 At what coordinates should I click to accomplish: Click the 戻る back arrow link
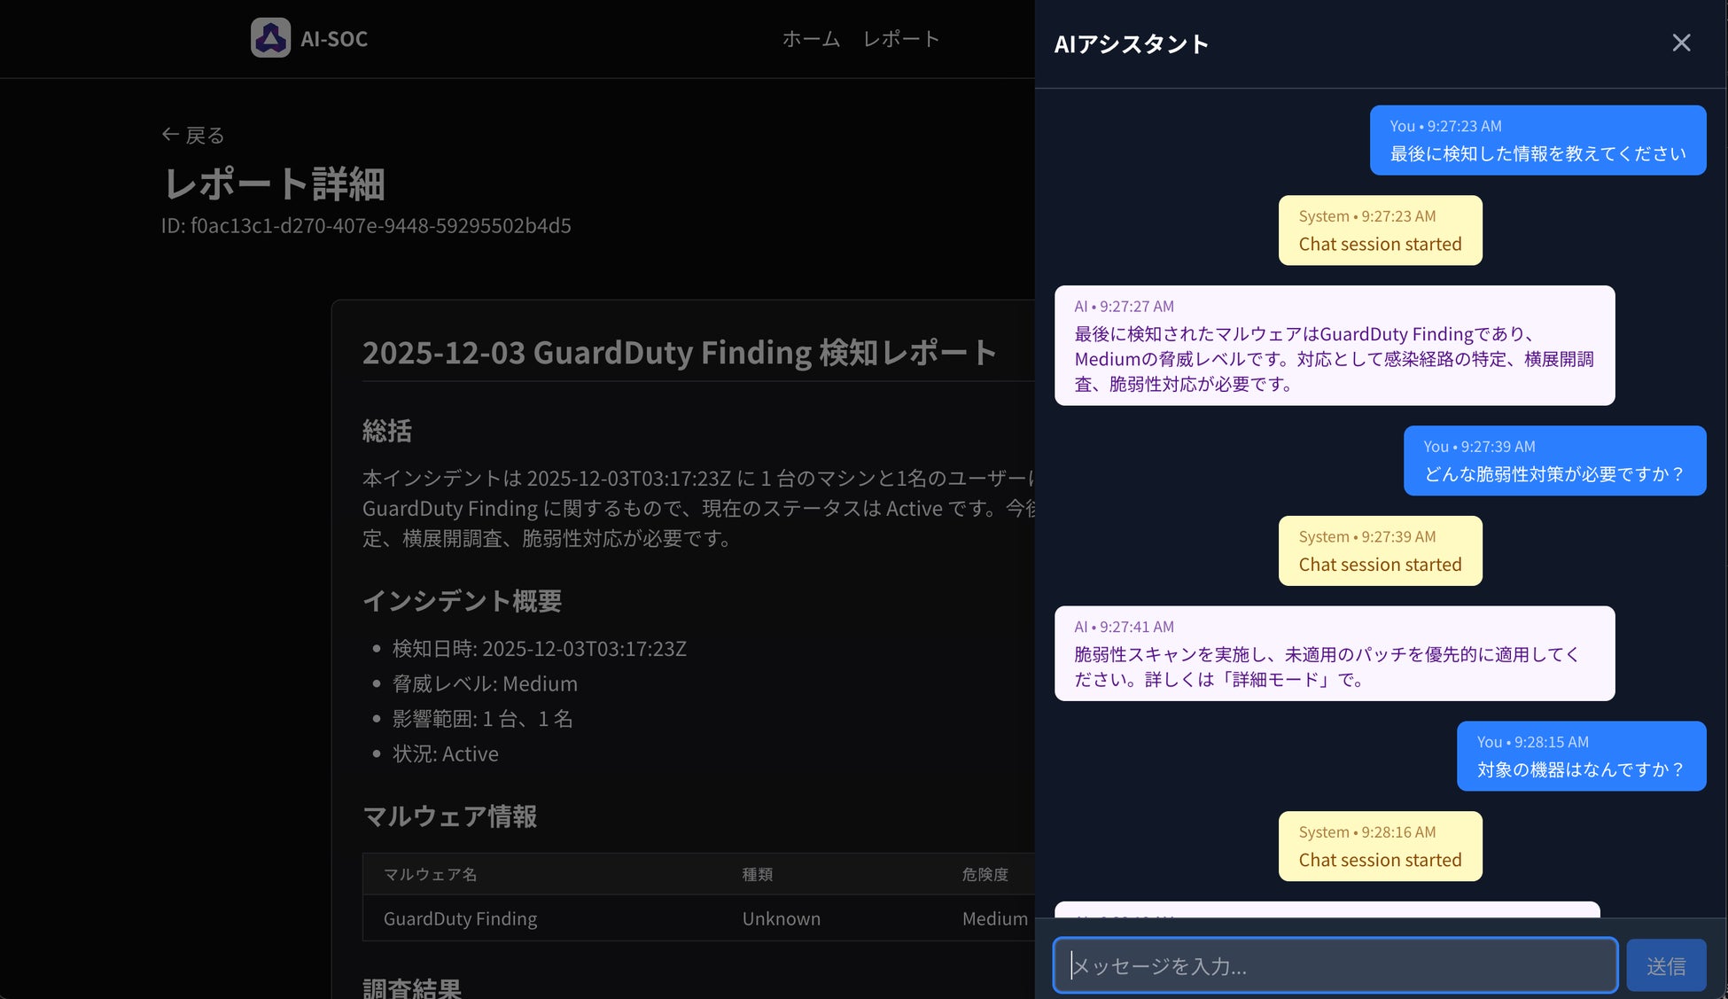(x=193, y=135)
